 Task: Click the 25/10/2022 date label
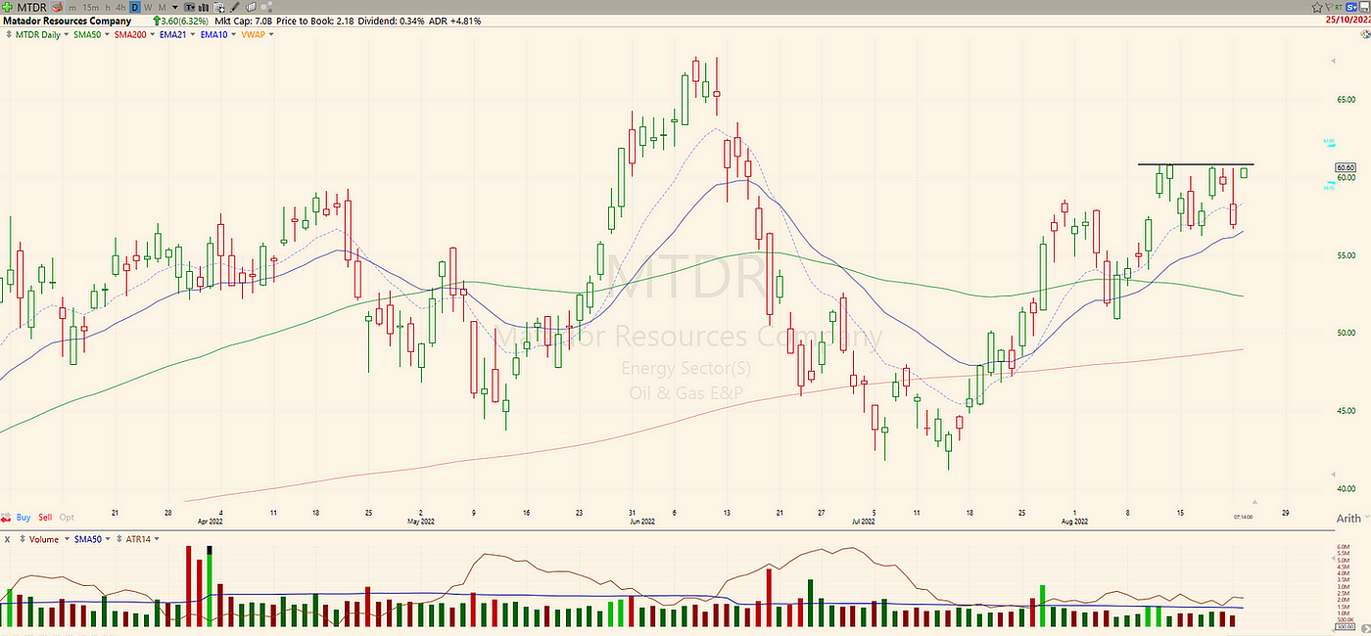[x=1347, y=21]
